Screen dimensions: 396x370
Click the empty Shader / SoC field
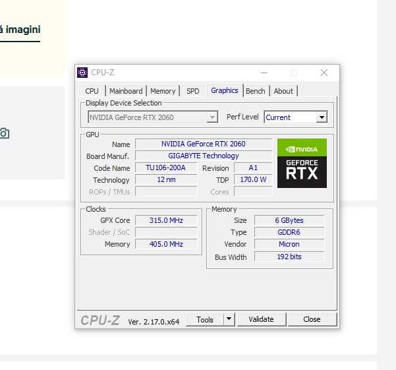point(166,232)
